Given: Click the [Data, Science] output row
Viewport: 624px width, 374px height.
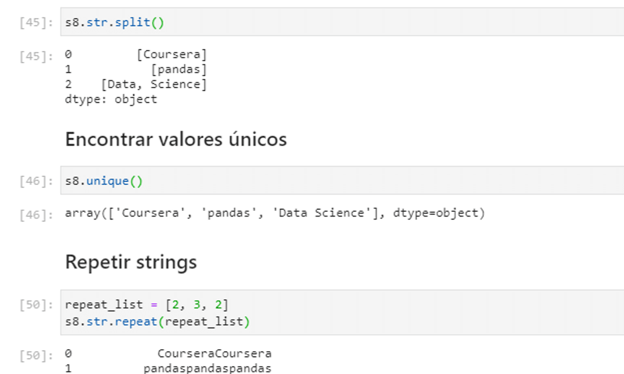Looking at the screenshot, I should [154, 84].
